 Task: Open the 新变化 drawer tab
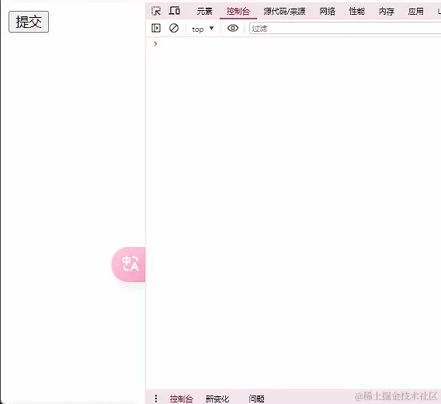[217, 399]
